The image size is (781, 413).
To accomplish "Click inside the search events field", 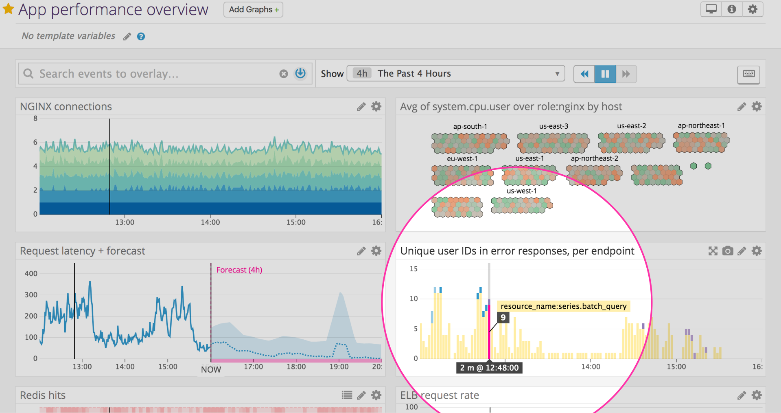I will point(142,73).
